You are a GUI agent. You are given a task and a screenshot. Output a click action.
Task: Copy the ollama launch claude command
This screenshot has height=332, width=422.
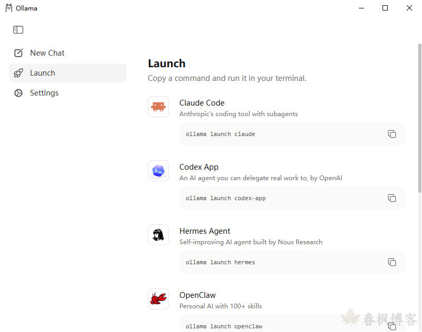point(392,134)
